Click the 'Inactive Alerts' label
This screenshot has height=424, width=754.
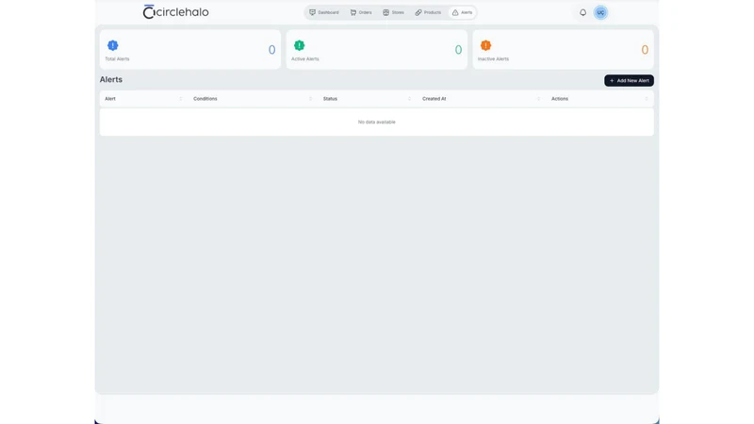tap(493, 59)
